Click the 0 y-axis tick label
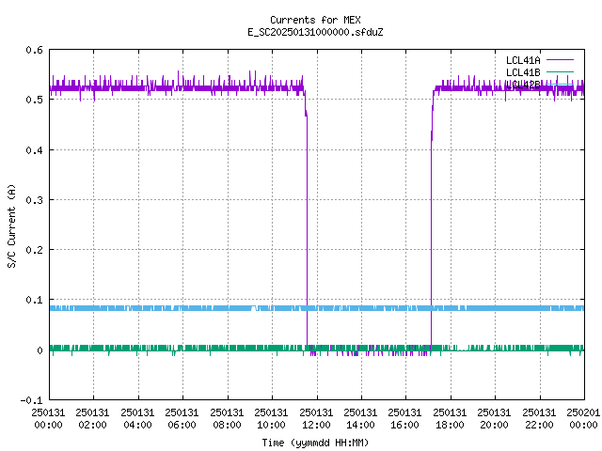 pos(40,350)
